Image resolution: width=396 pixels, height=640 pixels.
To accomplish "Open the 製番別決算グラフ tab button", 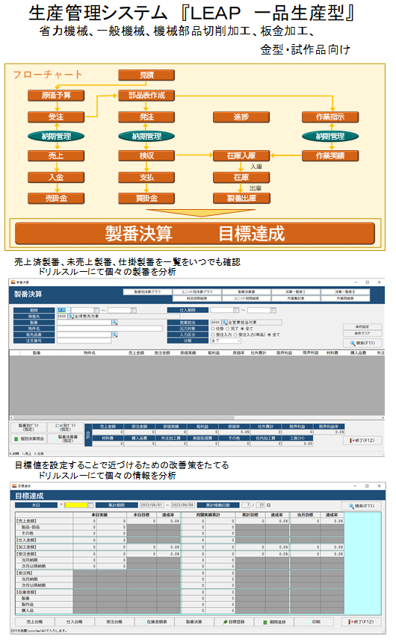I will [x=148, y=292].
